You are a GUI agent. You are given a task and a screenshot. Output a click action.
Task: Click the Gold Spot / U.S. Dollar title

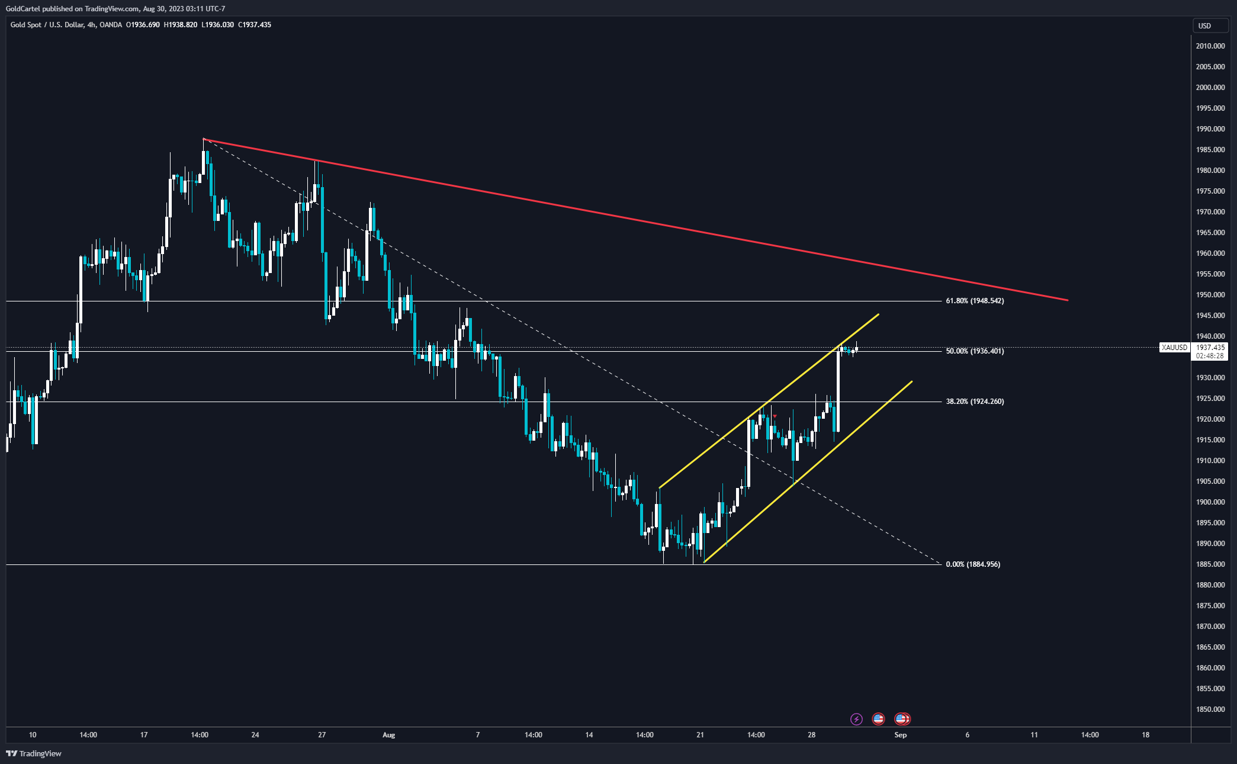pos(47,25)
